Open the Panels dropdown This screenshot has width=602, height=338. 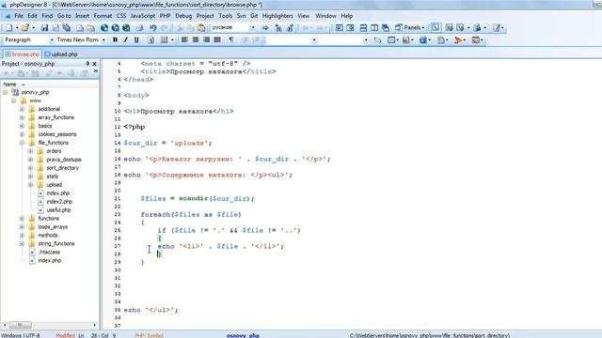click(410, 27)
